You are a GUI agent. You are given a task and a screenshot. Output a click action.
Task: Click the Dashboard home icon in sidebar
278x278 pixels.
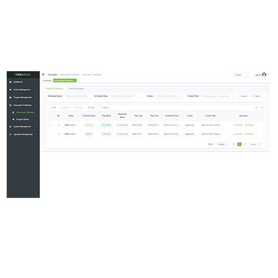[11, 82]
